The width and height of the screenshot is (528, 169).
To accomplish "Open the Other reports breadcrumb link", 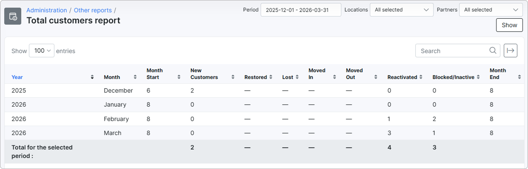I will tap(93, 10).
